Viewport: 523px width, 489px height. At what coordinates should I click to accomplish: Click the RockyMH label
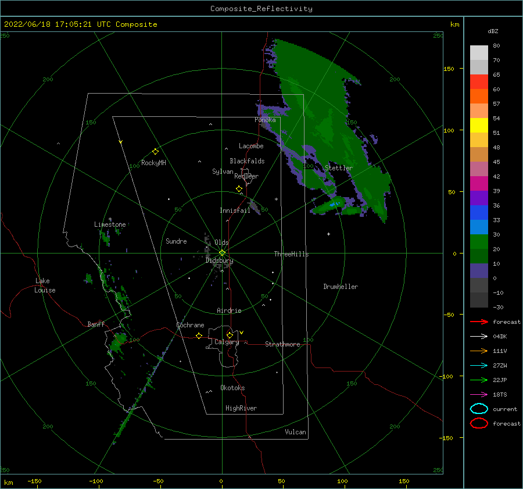tap(153, 163)
